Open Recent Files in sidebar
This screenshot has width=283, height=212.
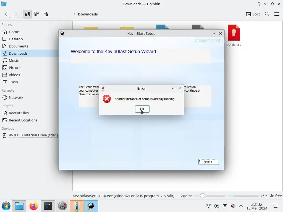pyautogui.click(x=29, y=113)
